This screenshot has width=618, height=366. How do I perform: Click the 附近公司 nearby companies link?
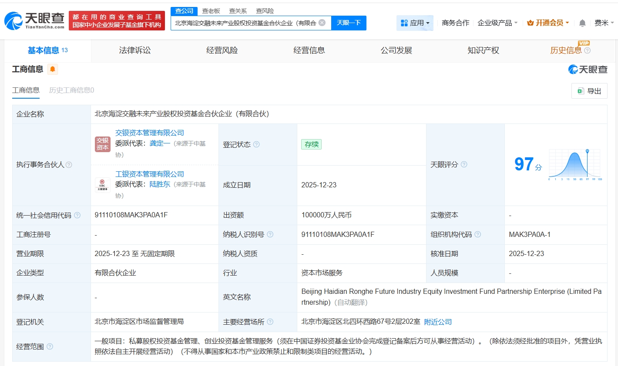pos(438,322)
